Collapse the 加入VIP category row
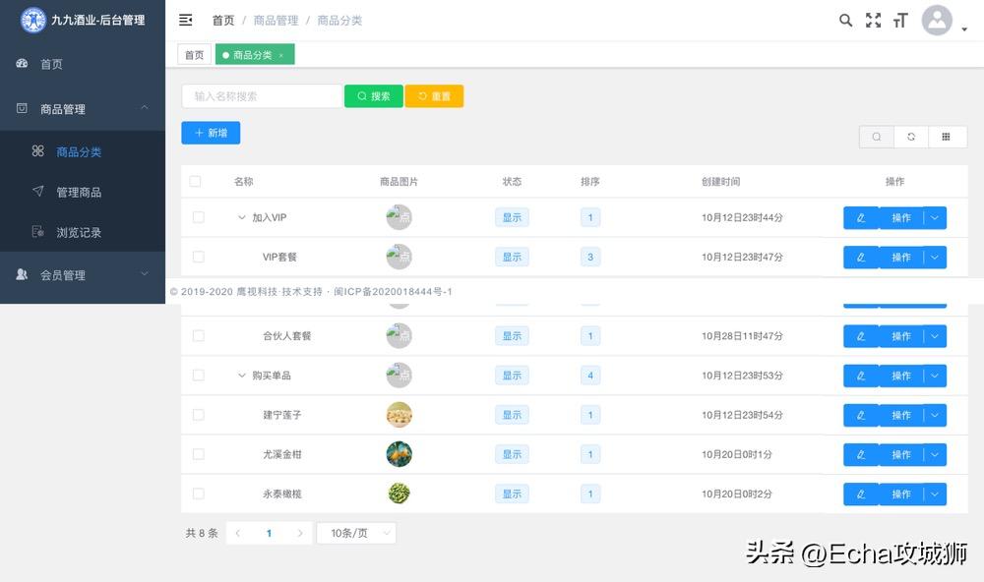Viewport: 984px width, 582px height. tap(241, 217)
